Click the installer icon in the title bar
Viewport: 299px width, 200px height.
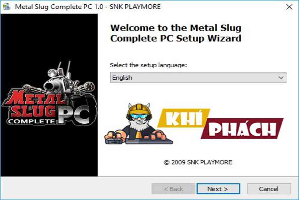point(7,7)
